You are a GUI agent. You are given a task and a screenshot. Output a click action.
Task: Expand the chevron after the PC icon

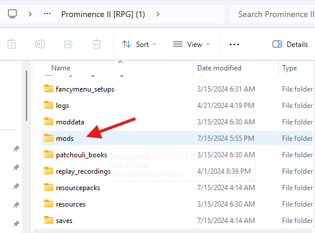pyautogui.click(x=30, y=14)
